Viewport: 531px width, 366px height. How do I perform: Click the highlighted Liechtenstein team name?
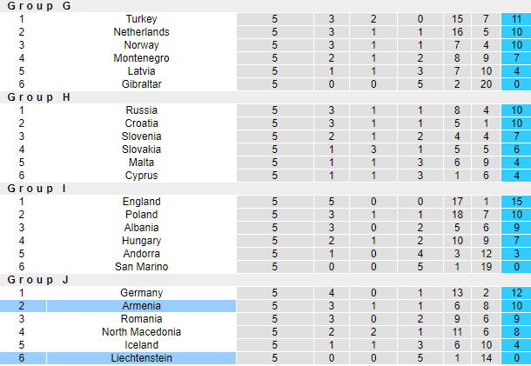coord(141,358)
